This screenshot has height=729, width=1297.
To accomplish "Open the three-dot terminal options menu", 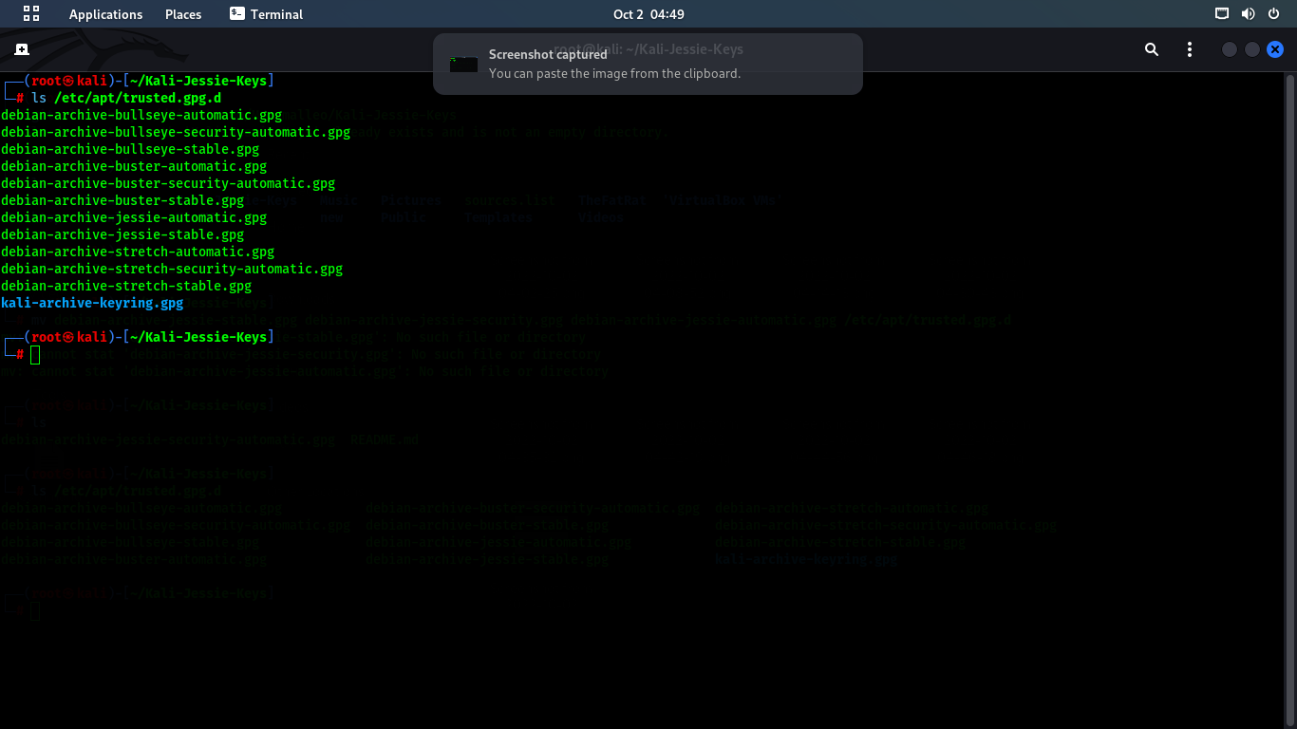I will 1190,48.
